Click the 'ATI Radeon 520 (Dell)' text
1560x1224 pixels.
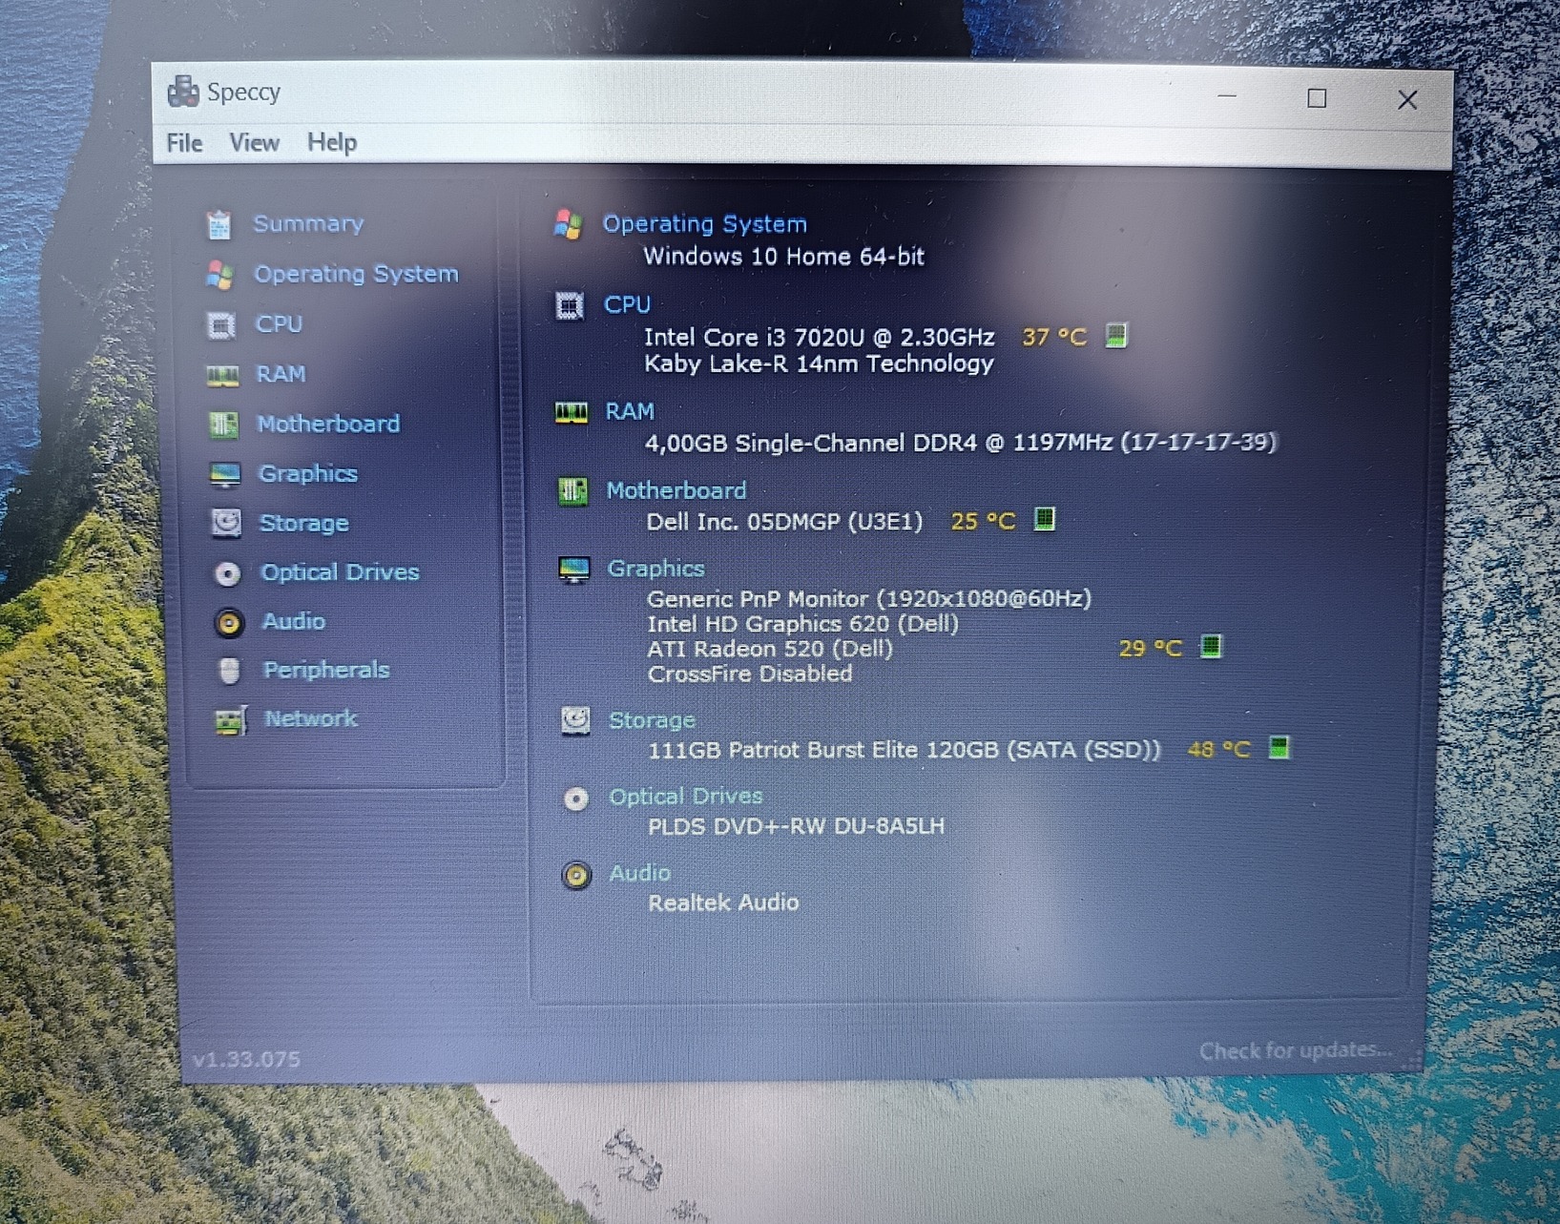(x=770, y=649)
